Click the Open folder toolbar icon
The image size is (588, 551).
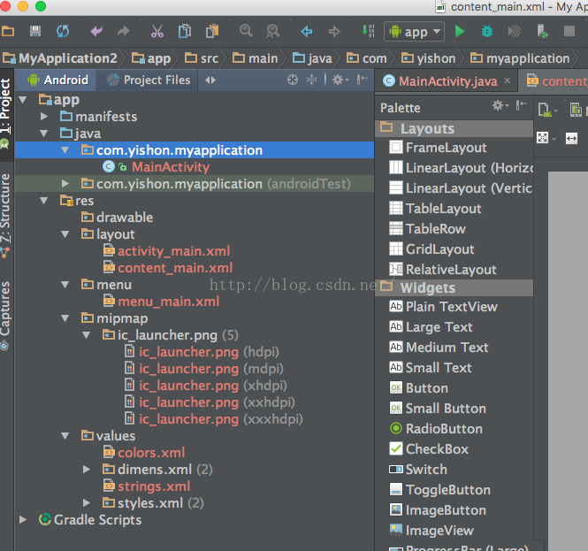7,32
